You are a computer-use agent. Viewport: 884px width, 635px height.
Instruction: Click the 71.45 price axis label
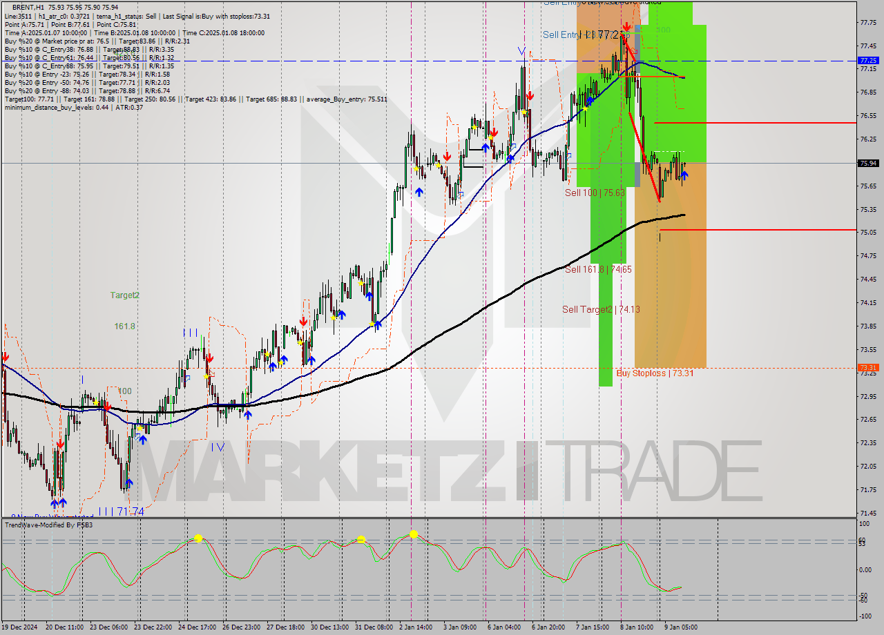coord(869,513)
